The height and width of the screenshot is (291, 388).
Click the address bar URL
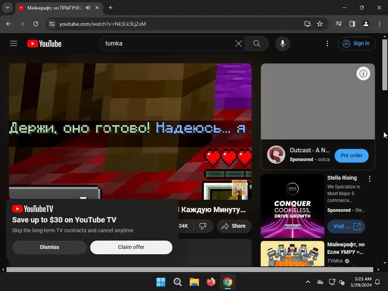103,24
